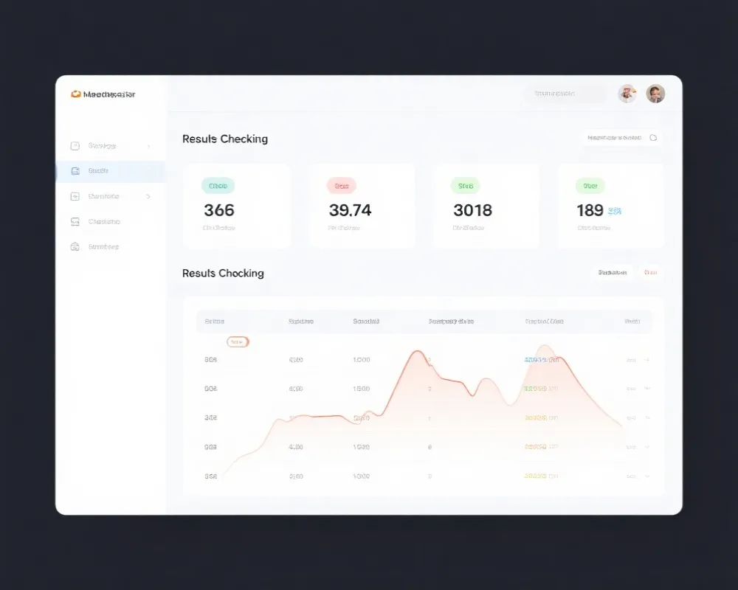Click the stat card showing 3018
Screen dimensions: 738x590
[x=486, y=206]
